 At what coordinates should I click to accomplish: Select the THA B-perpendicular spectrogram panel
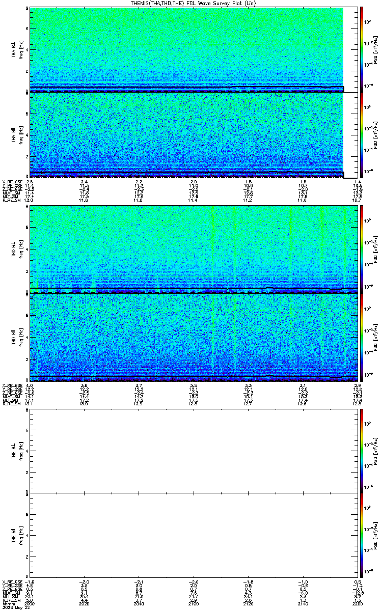[194, 49]
